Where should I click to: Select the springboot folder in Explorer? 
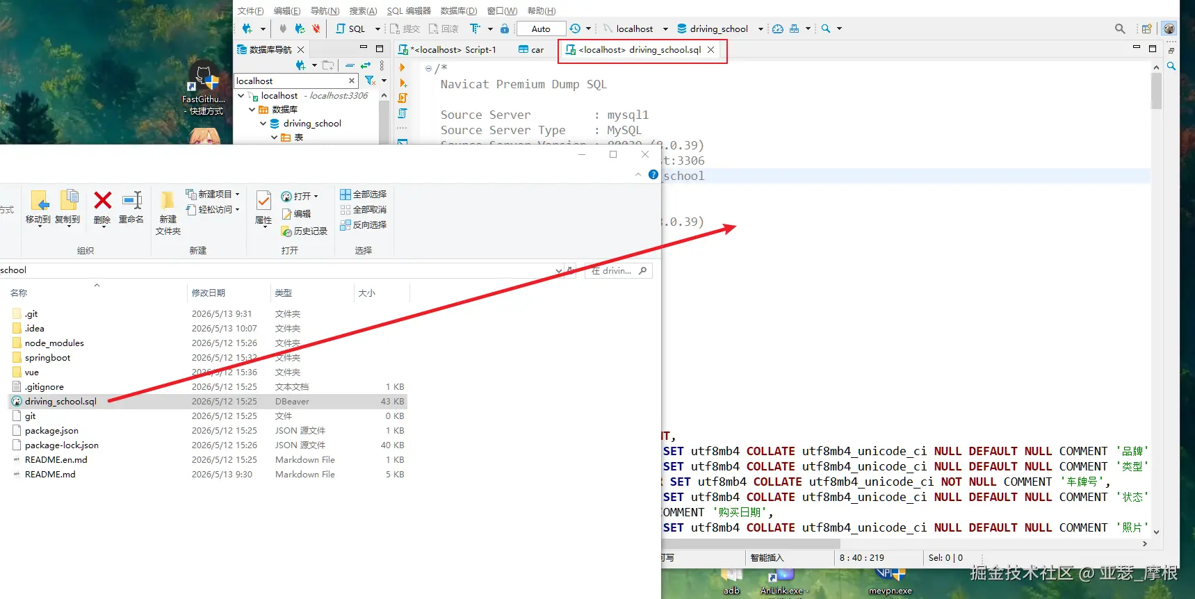click(47, 357)
